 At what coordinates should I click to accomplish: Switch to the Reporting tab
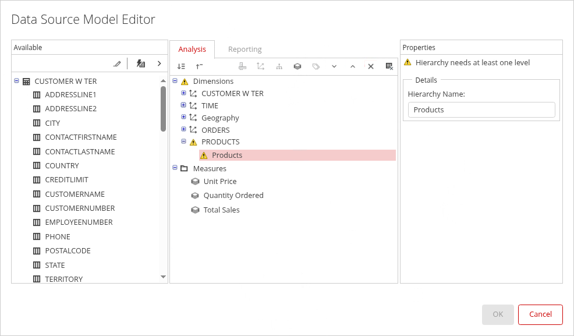245,49
